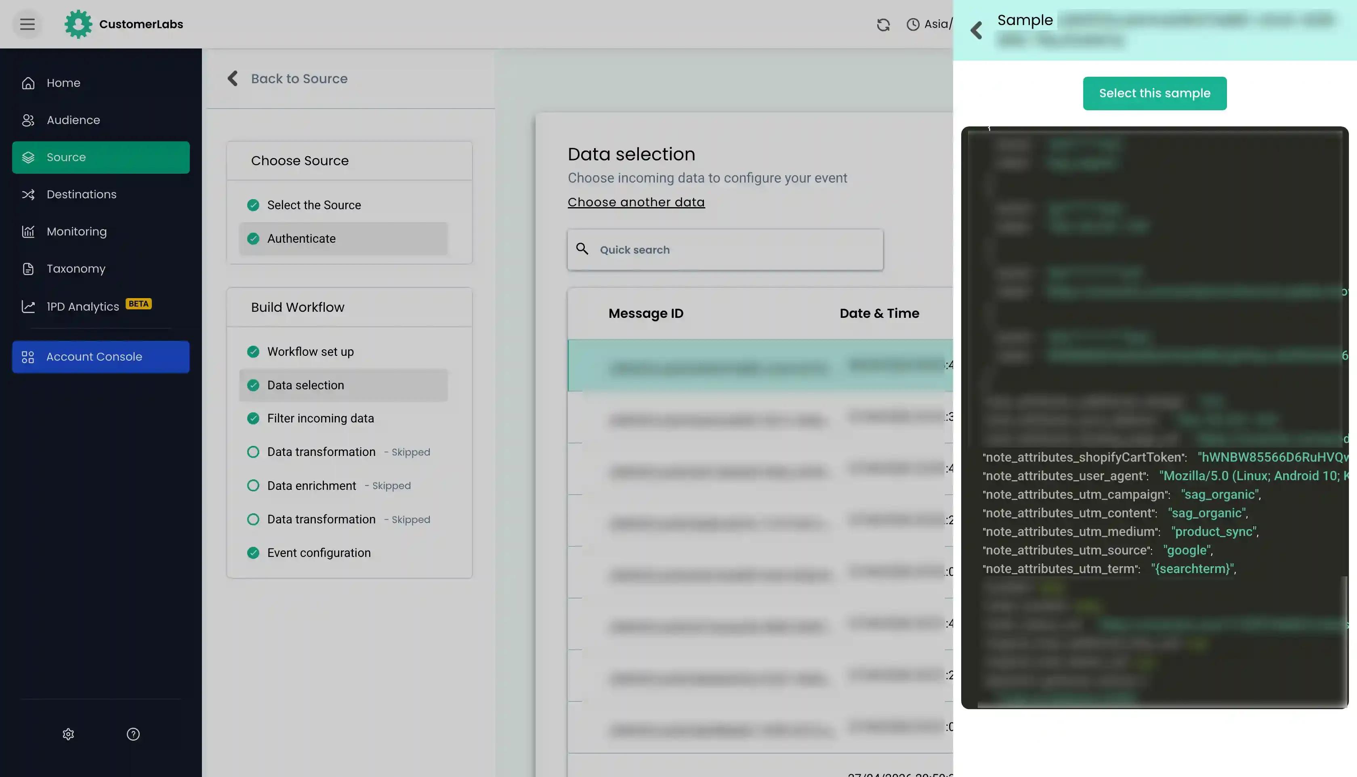Click the Choose another data link

[636, 202]
